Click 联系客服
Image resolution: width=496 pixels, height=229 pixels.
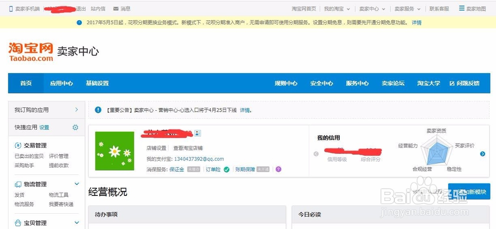coord(439,9)
